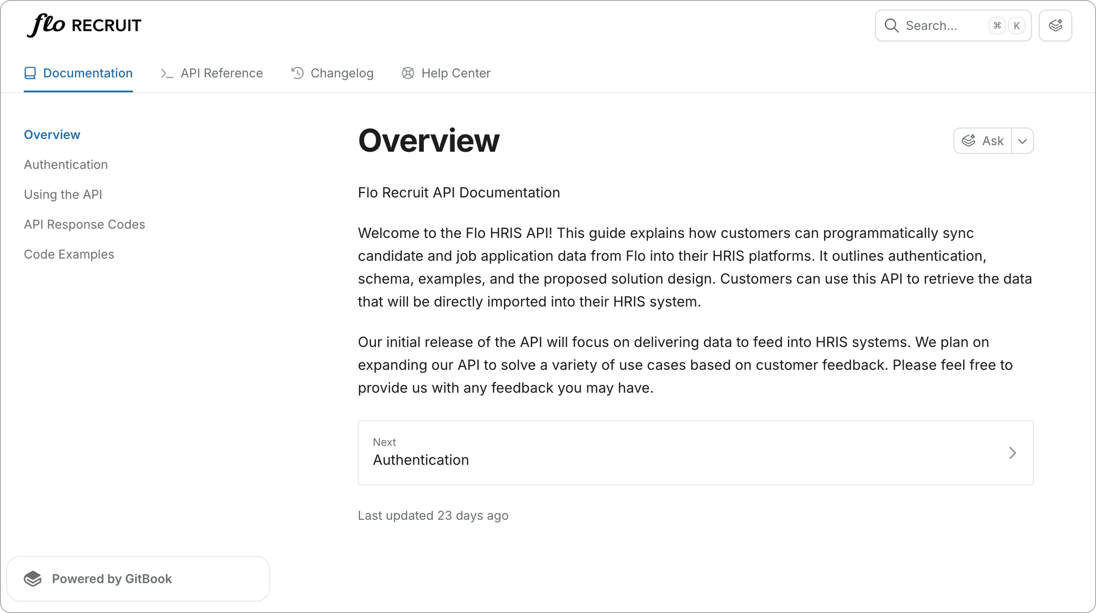The image size is (1096, 613).
Task: Click the GitBook icon inside the Ask button
Action: 968,141
